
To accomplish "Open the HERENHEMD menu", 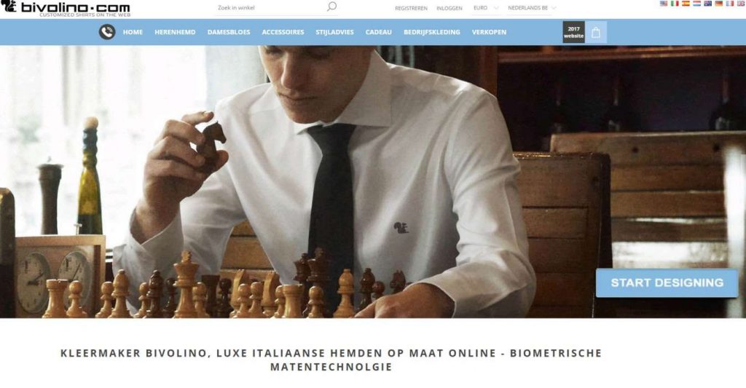I will [175, 32].
